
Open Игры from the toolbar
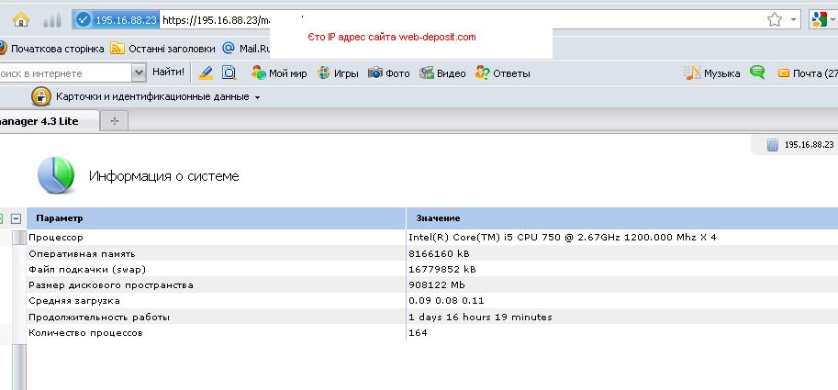[337, 73]
